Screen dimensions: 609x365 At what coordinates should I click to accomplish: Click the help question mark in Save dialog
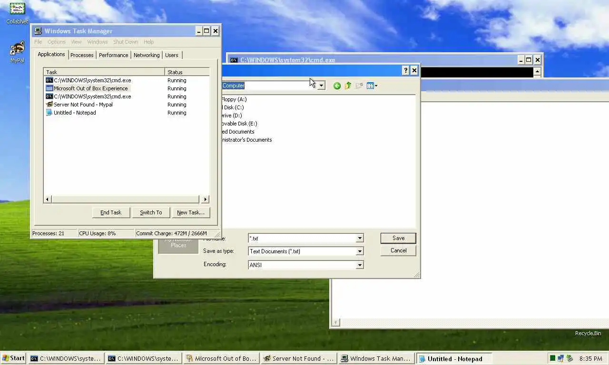pos(405,70)
